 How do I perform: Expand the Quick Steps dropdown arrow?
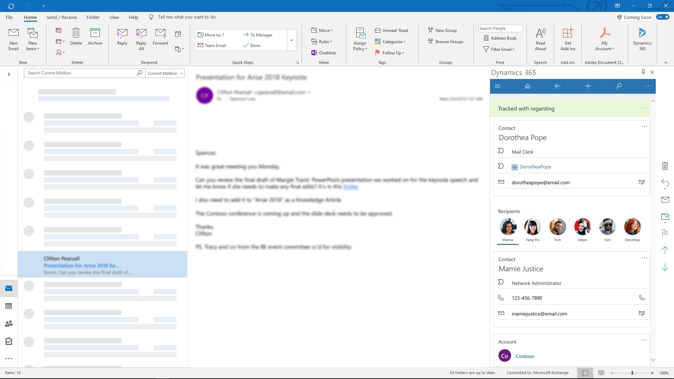(x=292, y=40)
